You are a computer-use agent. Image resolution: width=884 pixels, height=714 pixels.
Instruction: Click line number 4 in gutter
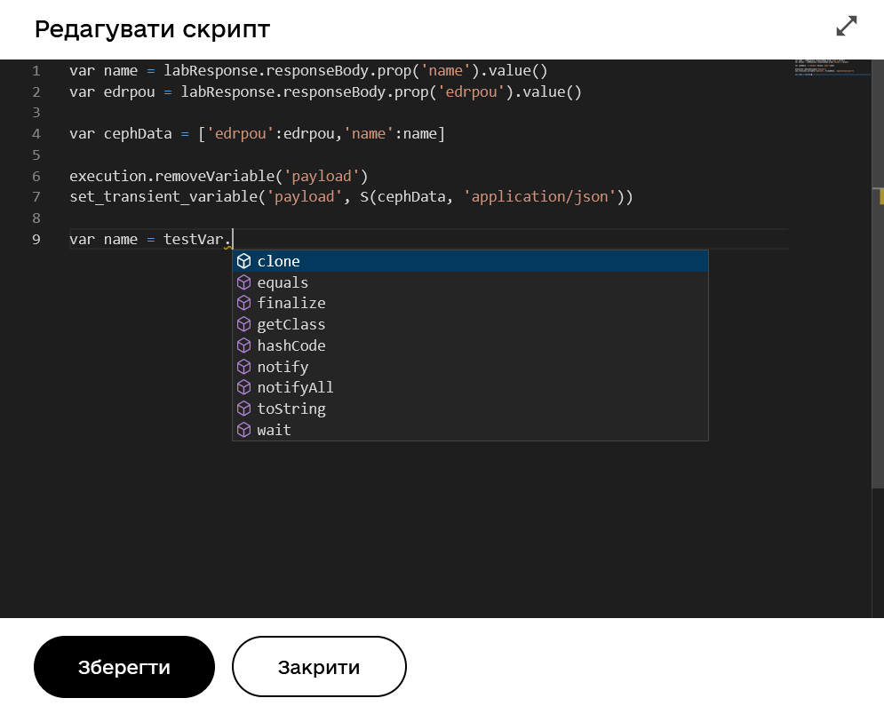[x=36, y=134]
